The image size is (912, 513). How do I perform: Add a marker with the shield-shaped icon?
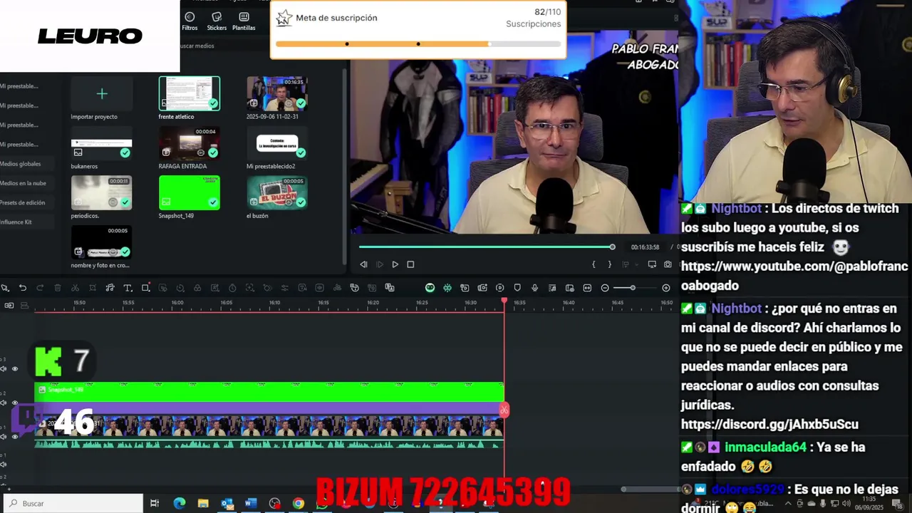point(517,288)
